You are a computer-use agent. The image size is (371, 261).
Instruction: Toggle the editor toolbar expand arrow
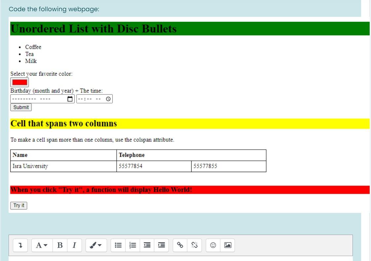click(x=20, y=245)
